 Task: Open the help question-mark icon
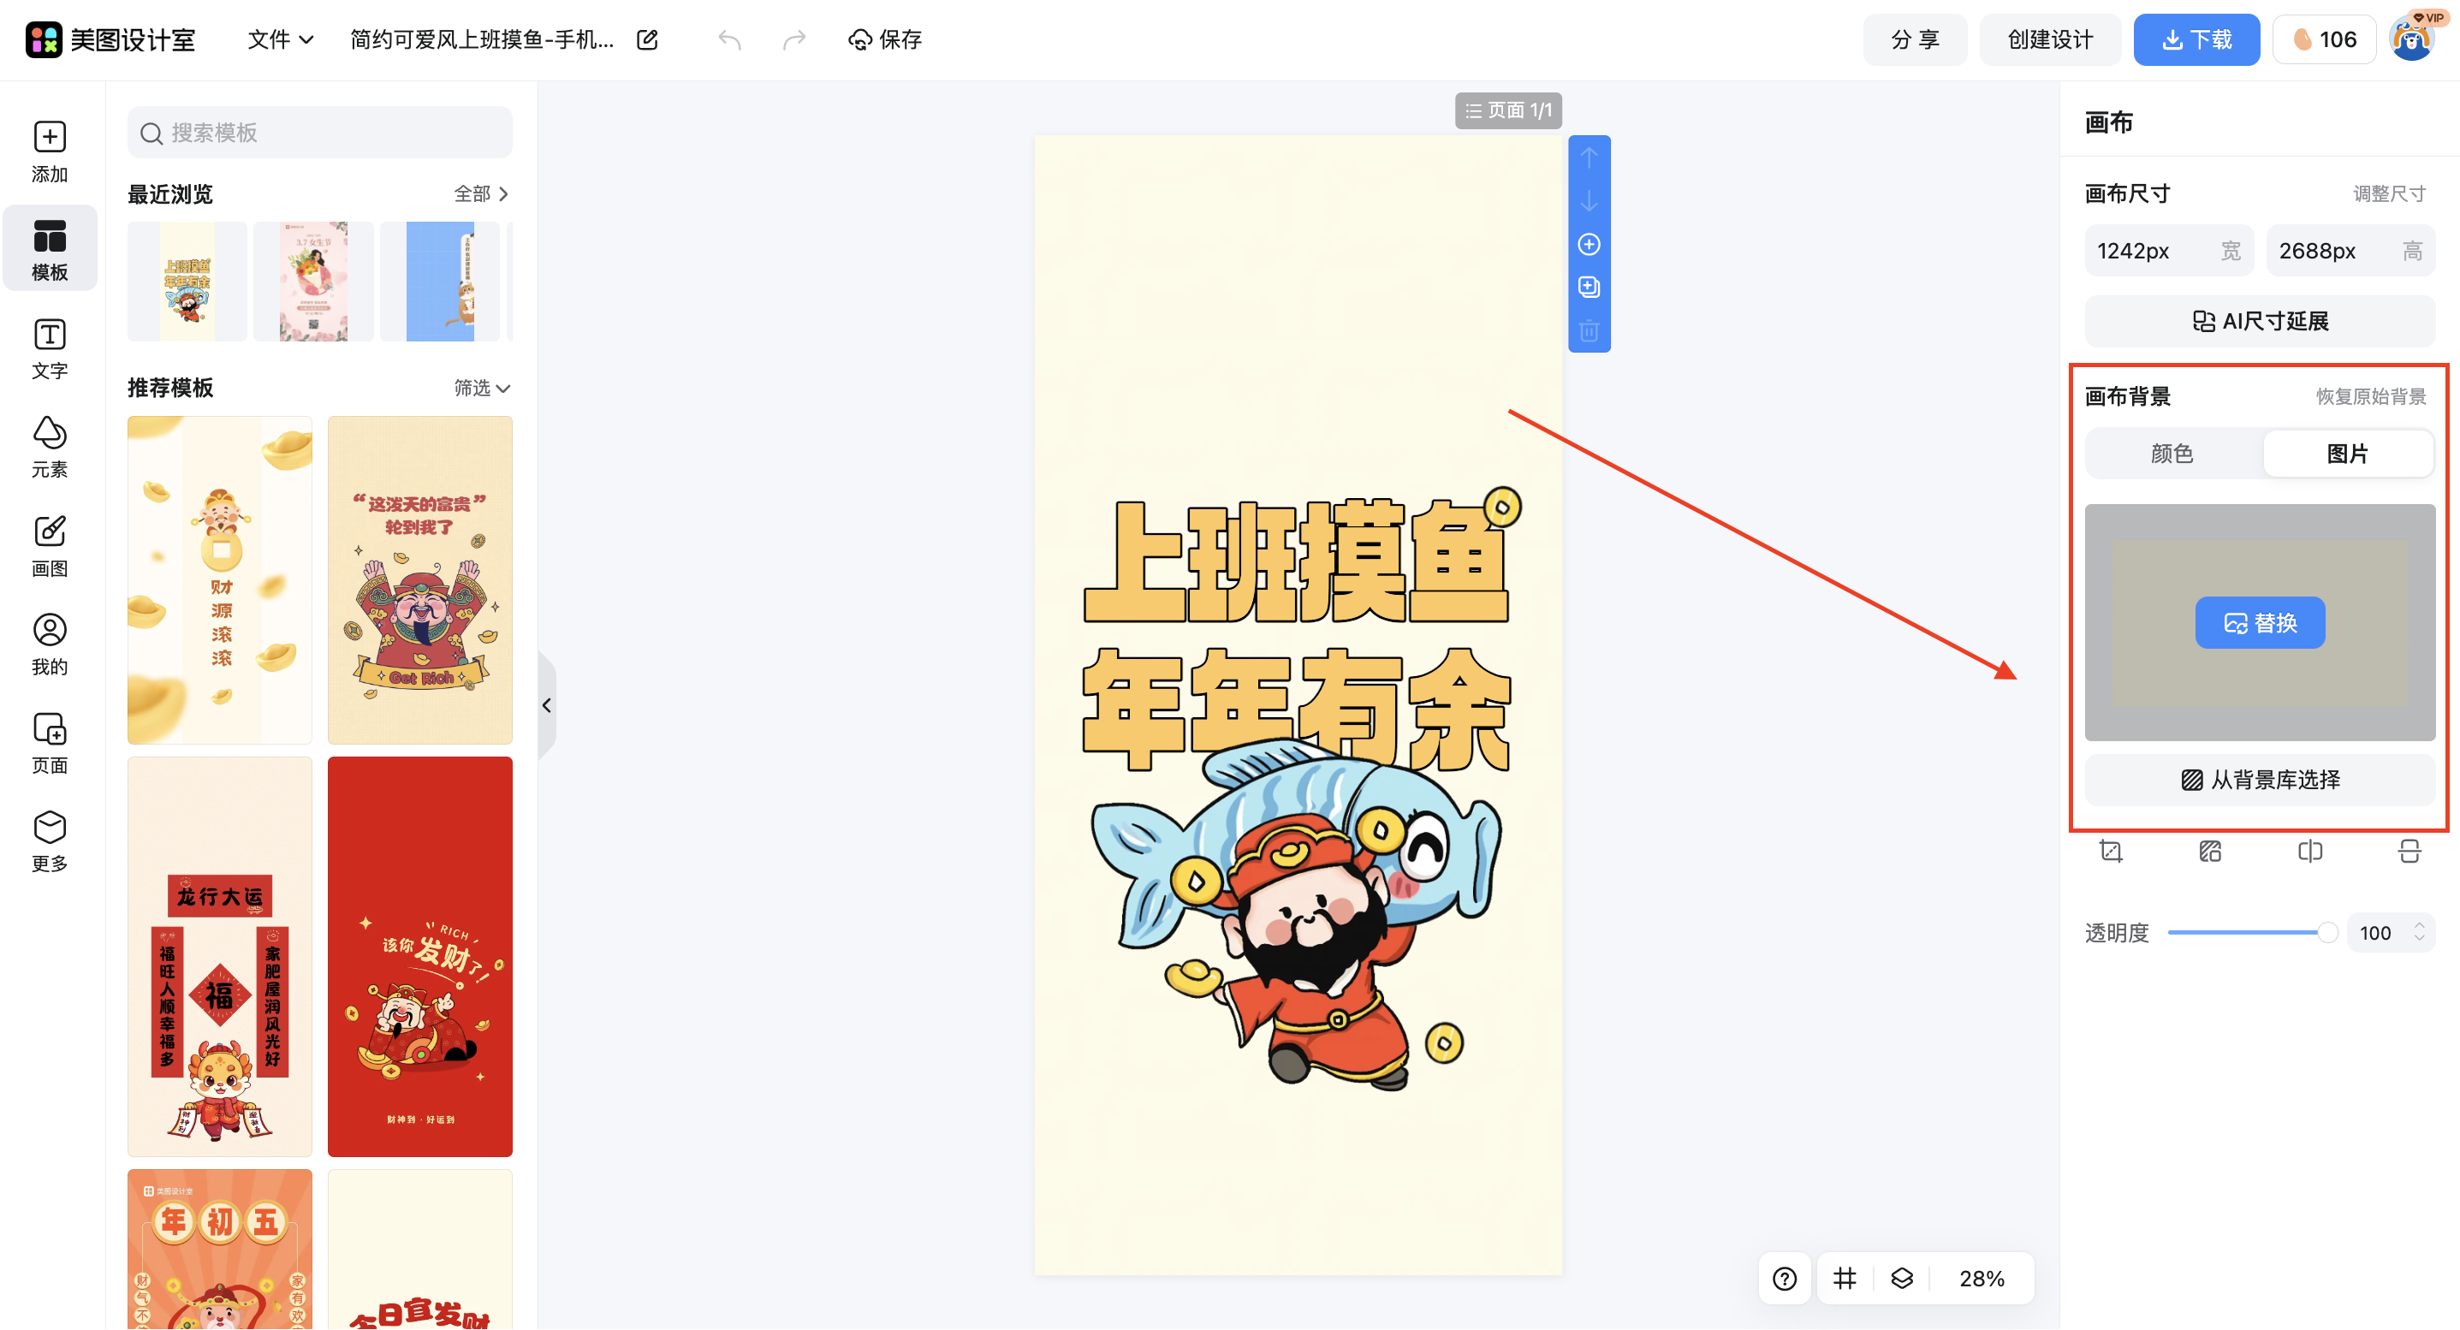pyautogui.click(x=1784, y=1278)
